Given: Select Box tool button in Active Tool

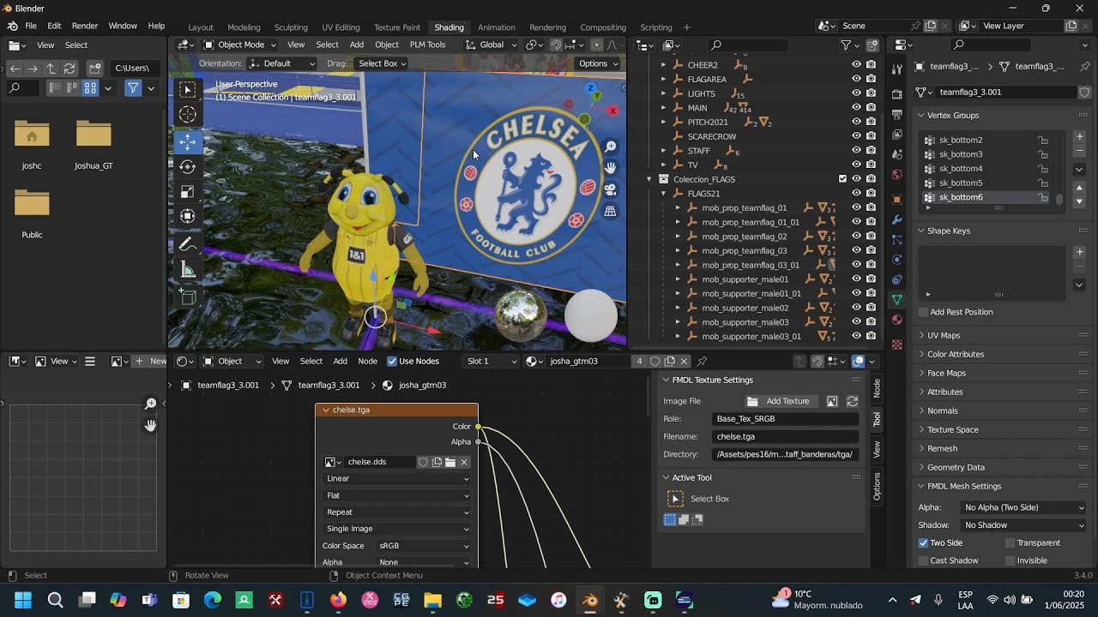Looking at the screenshot, I should [x=676, y=499].
